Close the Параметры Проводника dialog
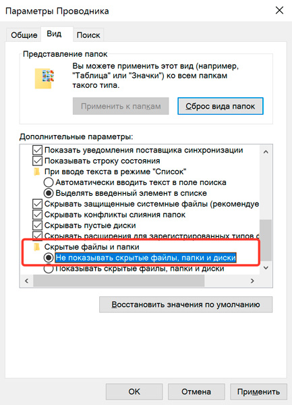292x405 pixels. click(279, 11)
